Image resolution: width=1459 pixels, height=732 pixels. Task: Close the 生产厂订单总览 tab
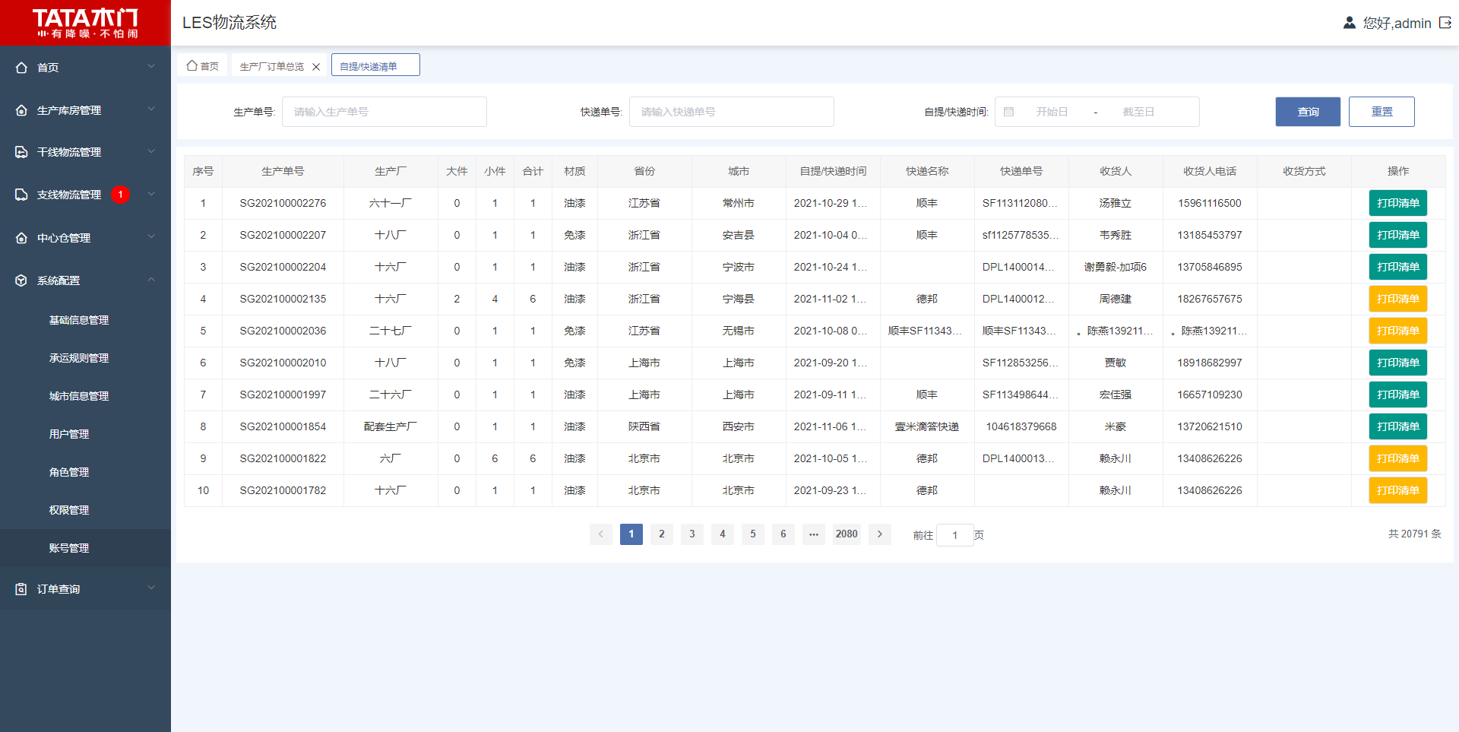point(316,67)
